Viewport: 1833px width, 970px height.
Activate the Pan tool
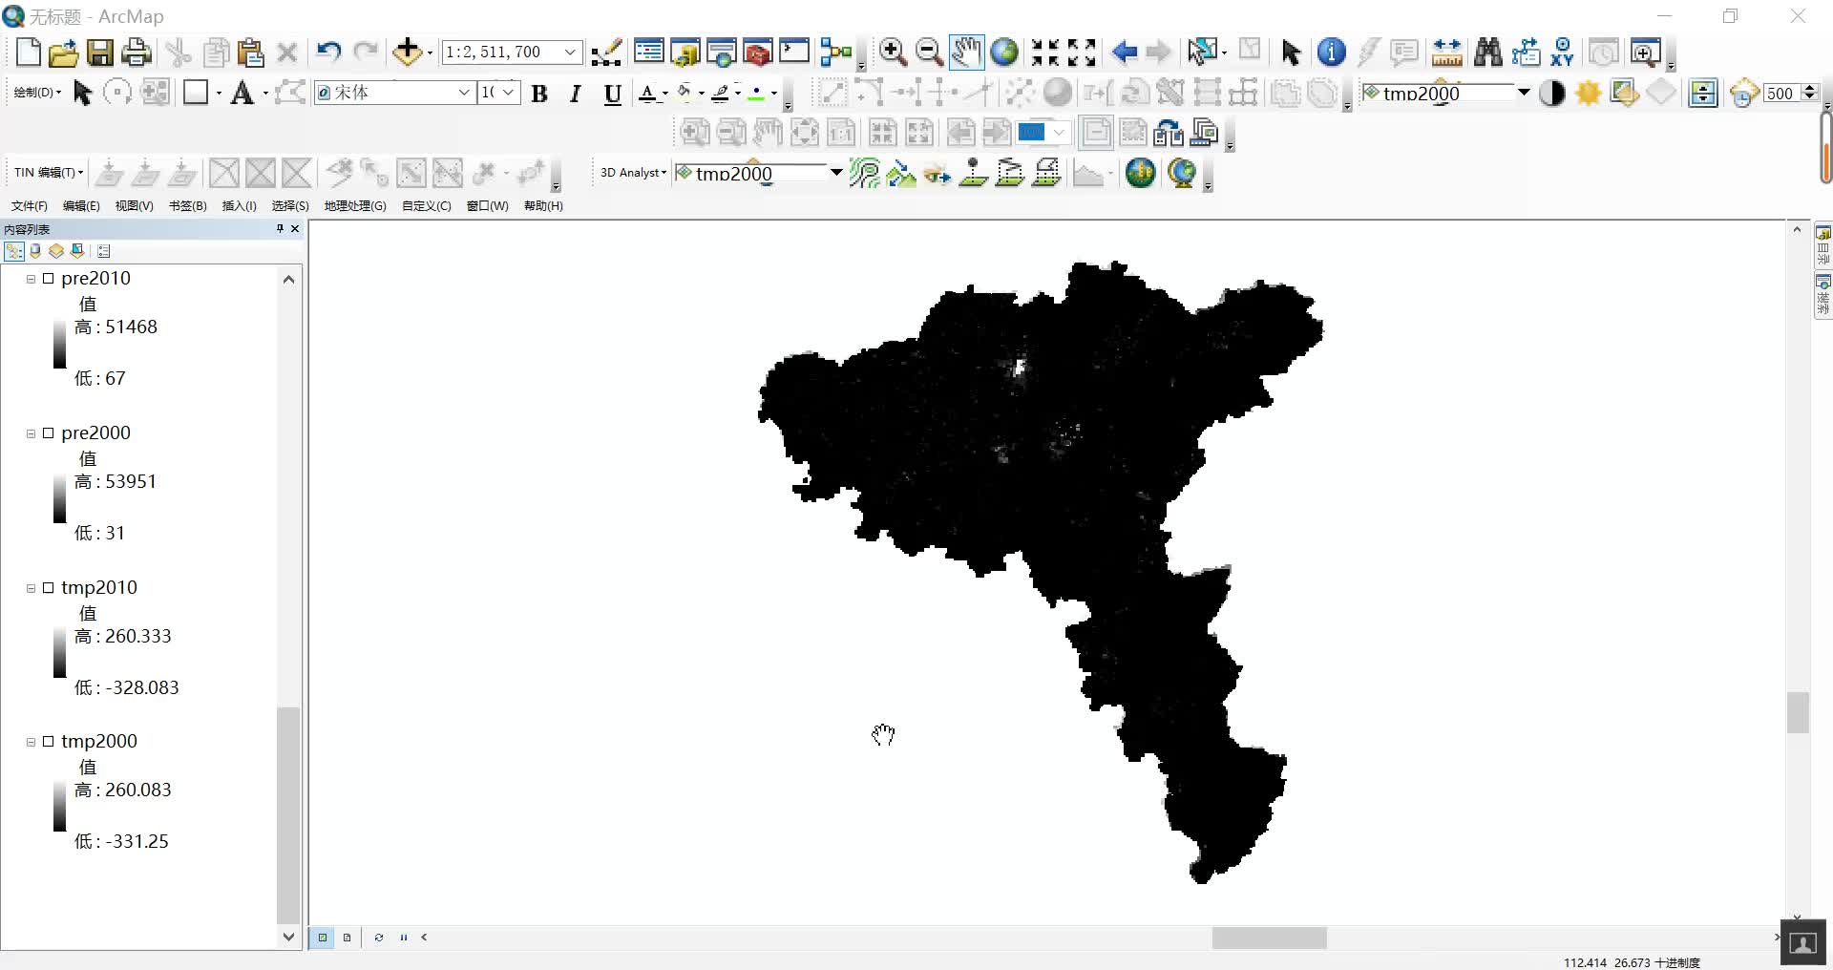(965, 53)
